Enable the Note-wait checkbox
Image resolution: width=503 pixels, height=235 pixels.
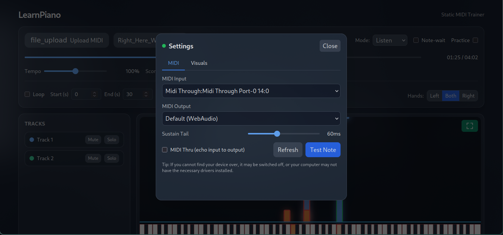[416, 40]
